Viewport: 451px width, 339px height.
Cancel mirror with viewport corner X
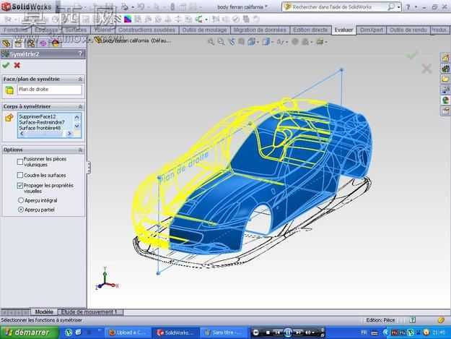pos(426,69)
